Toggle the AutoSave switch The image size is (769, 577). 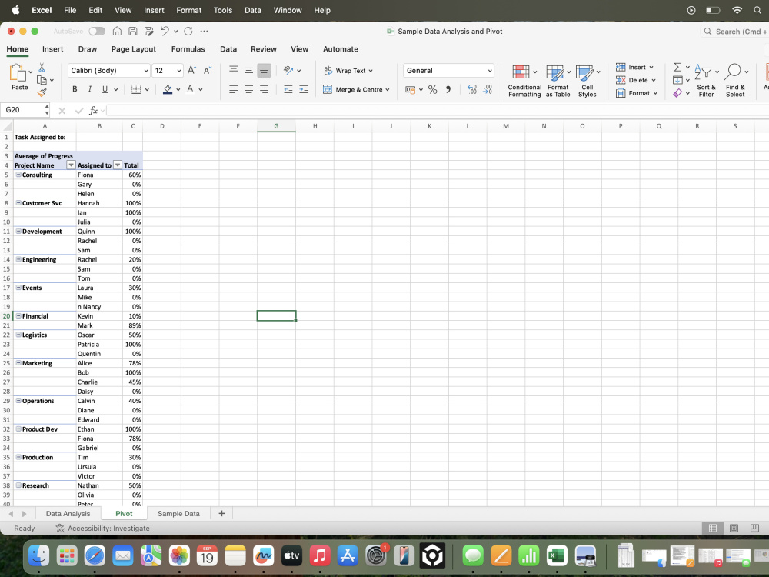(97, 31)
